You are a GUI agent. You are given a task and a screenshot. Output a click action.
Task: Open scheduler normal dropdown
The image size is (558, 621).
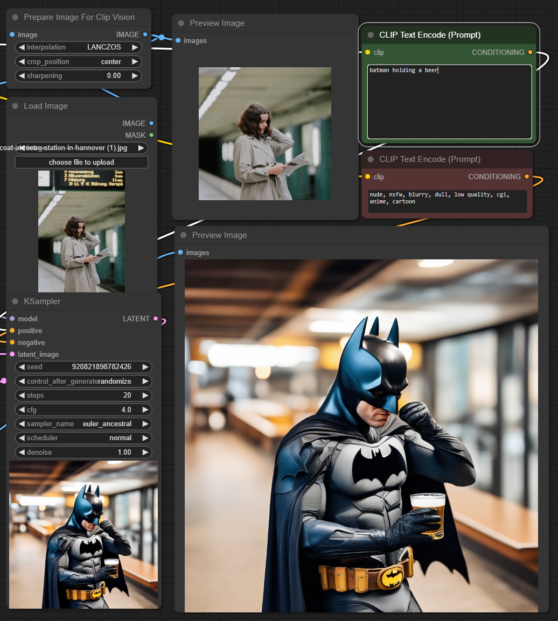point(83,438)
